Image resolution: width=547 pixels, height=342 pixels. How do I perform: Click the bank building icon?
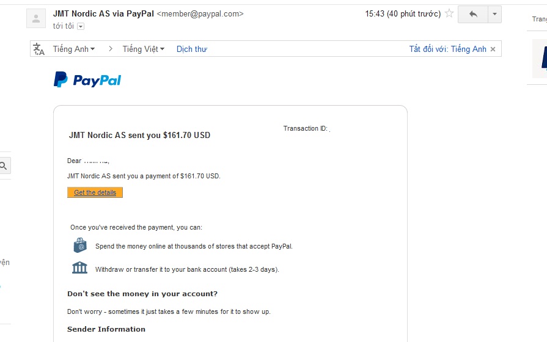pos(79,268)
